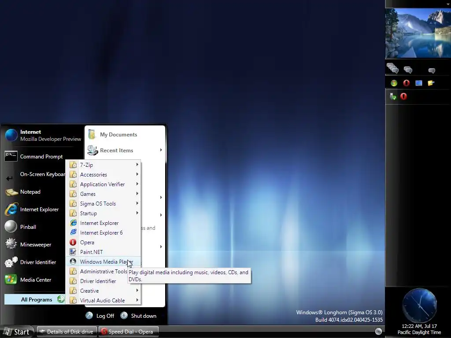Viewport: 451px width, 338px height.
Task: Switch to Speed Dial - Opera taskbar button
Action: point(128,332)
